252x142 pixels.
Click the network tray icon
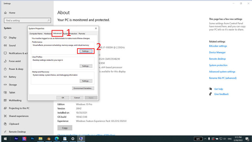[221, 139]
